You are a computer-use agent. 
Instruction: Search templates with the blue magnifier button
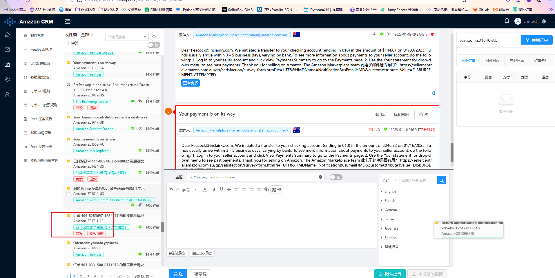click(441, 180)
